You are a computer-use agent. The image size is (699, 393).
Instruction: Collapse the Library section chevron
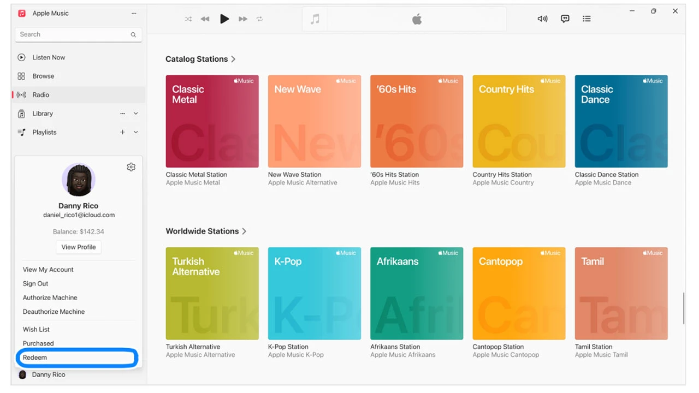[x=136, y=114]
